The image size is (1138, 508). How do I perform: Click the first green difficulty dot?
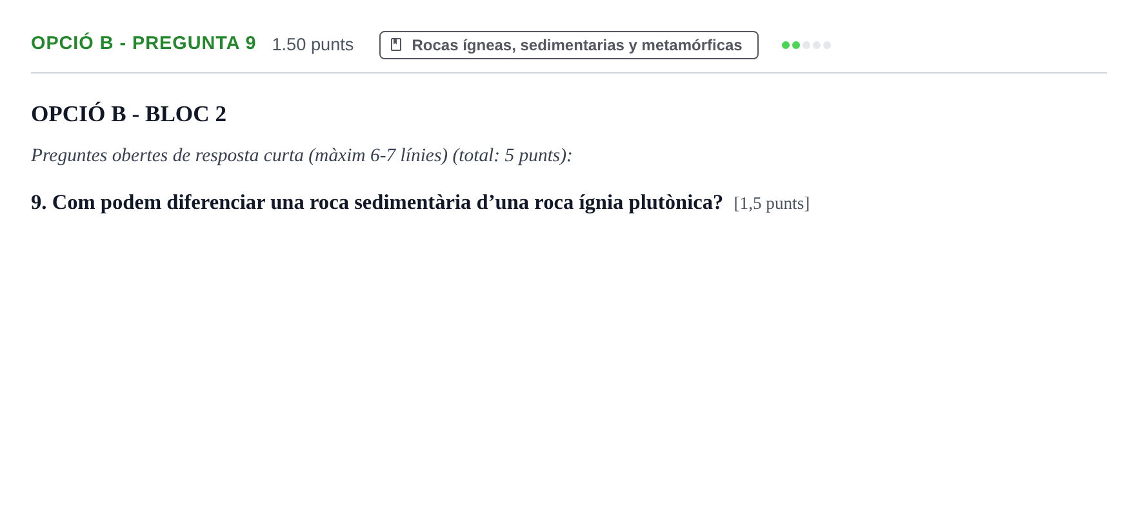786,45
